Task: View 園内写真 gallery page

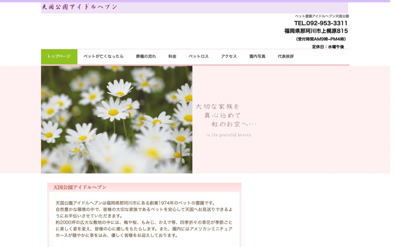Action: coord(257,56)
